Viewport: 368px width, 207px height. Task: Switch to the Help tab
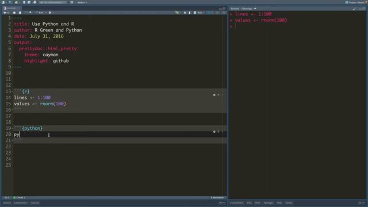point(279,203)
